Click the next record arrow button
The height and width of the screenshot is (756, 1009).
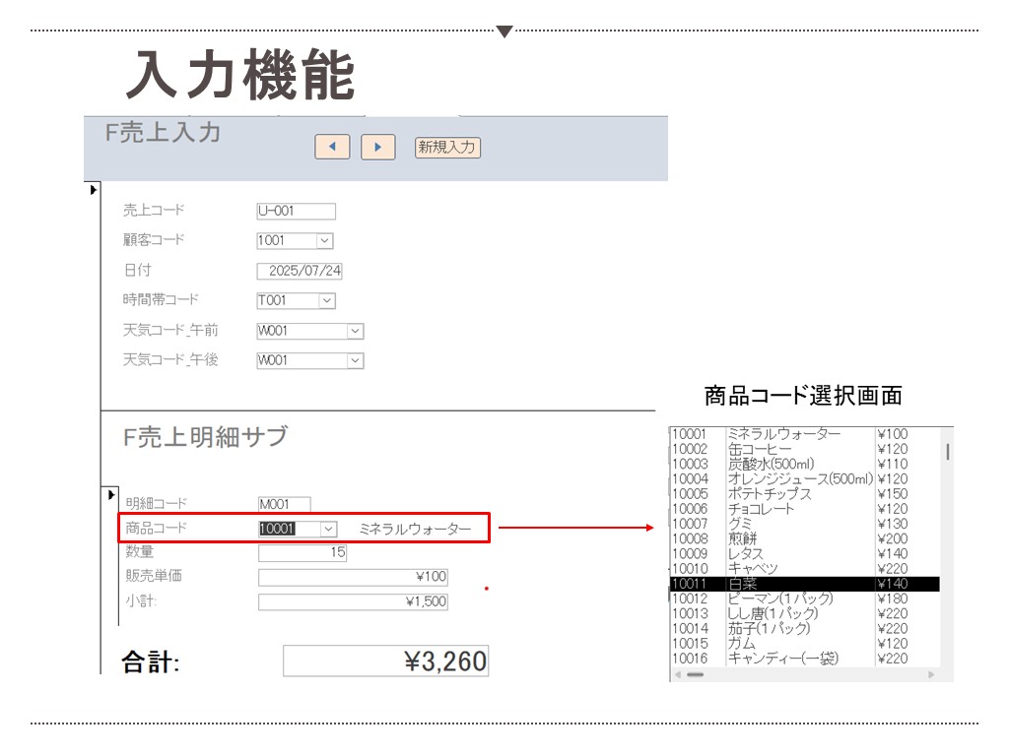(x=377, y=147)
